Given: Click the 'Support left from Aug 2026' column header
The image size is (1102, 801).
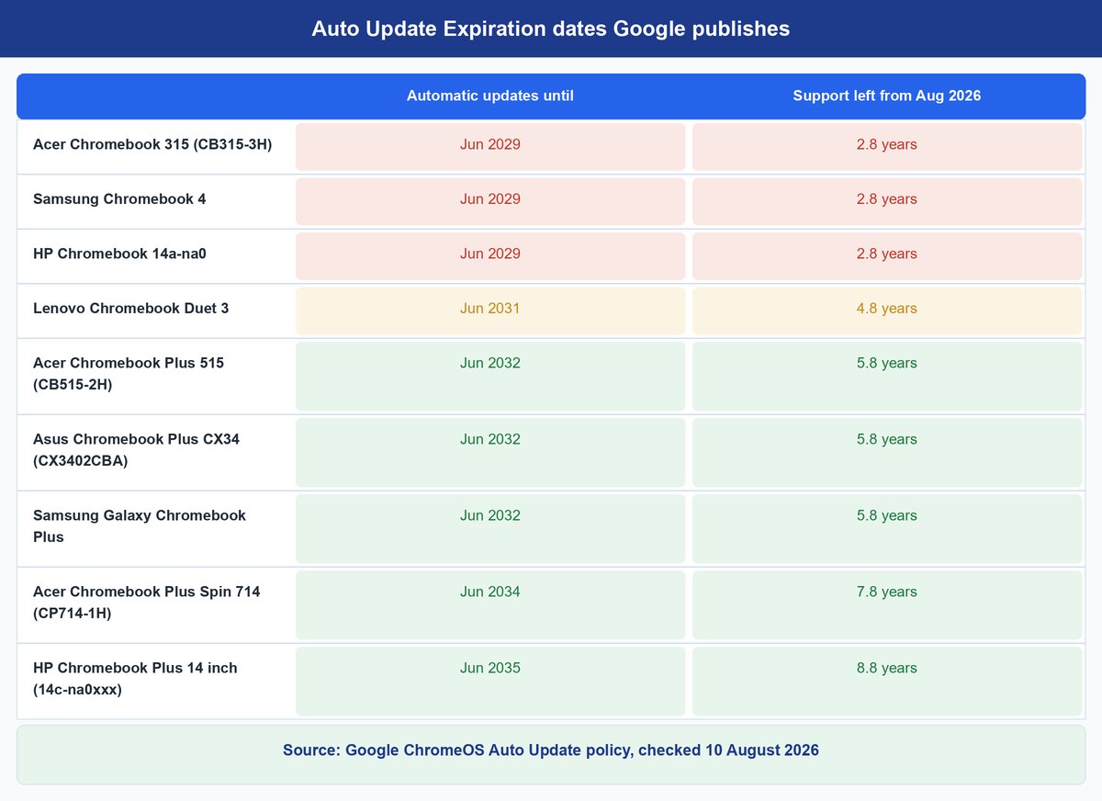Looking at the screenshot, I should pos(887,96).
